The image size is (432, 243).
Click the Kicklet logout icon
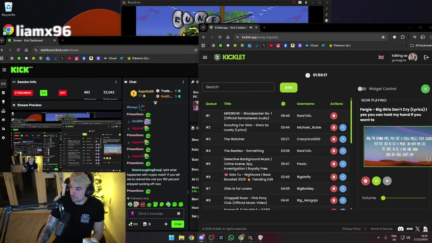click(426, 57)
